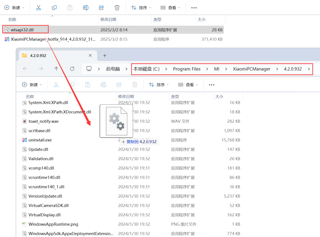Expand the chevron after the 4.2.0.932 breadcrumb
This screenshot has width=320, height=237.
(x=309, y=69)
